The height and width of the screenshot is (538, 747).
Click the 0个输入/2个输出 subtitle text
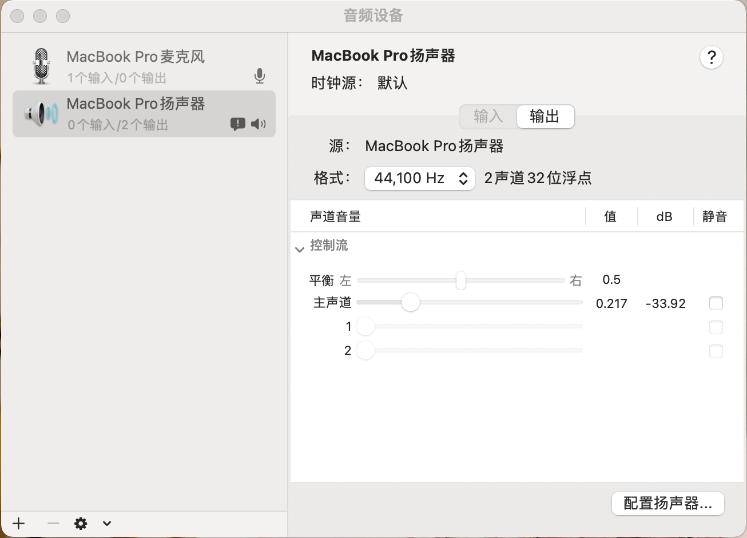(118, 125)
